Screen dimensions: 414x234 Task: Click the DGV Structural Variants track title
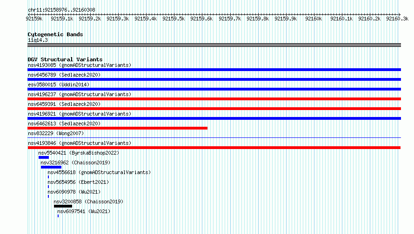65,59
